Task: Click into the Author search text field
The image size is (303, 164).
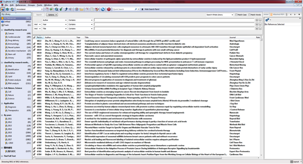Action: (x=174, y=20)
